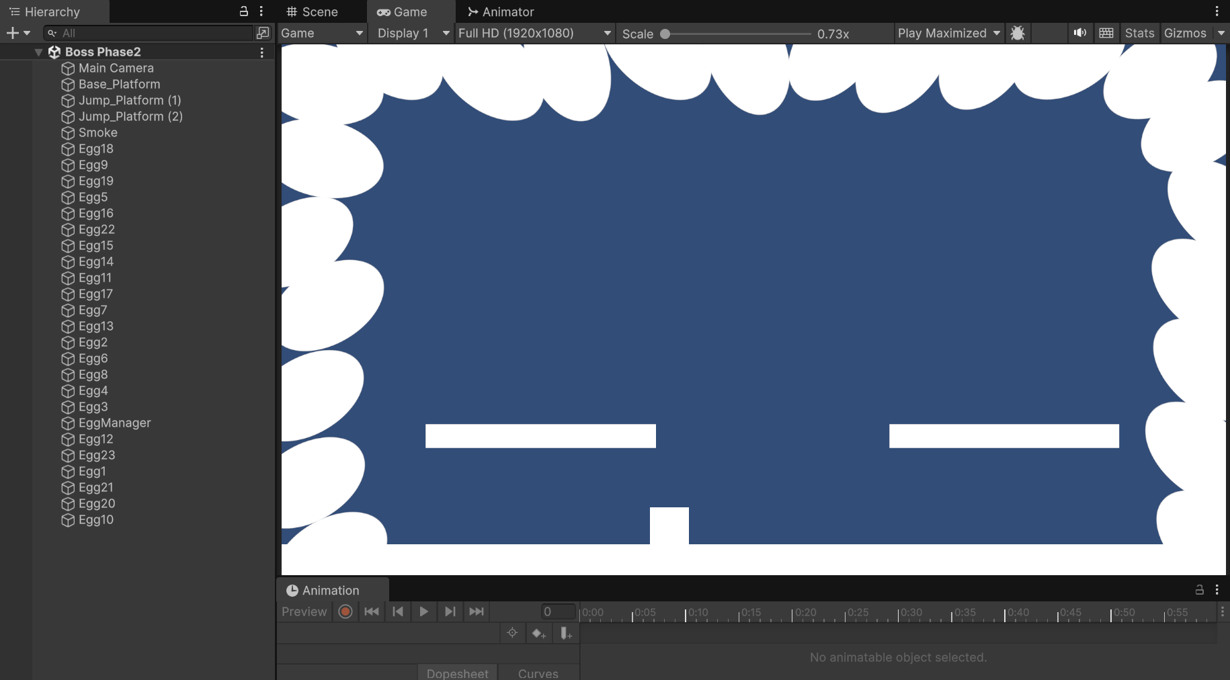Click the Curves button in Animation

tap(538, 673)
